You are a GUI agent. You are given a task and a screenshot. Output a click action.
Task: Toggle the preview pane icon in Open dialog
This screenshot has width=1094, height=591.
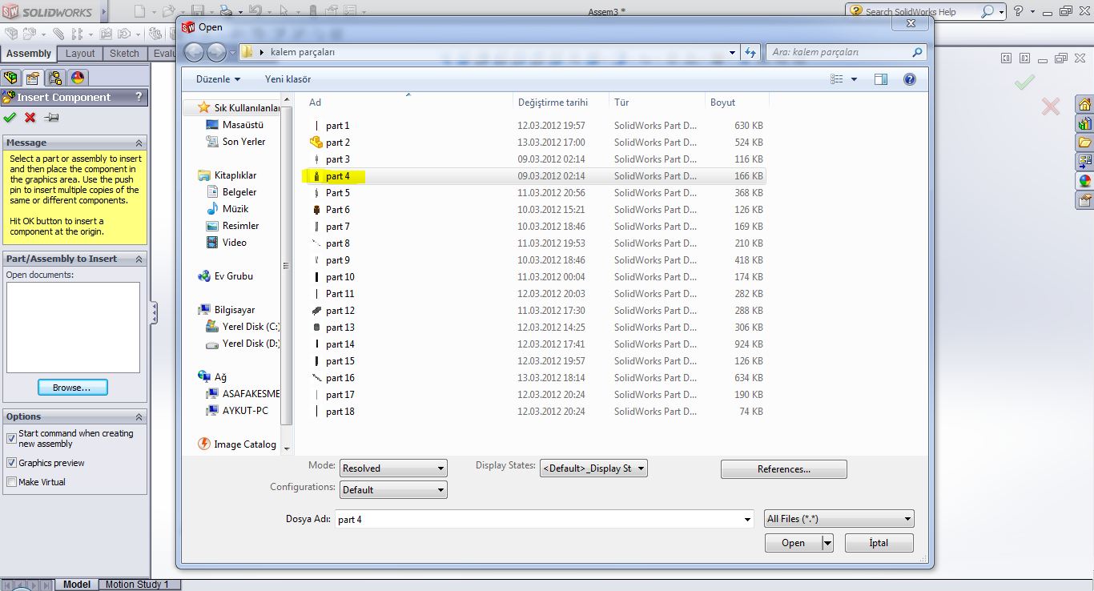pyautogui.click(x=881, y=79)
